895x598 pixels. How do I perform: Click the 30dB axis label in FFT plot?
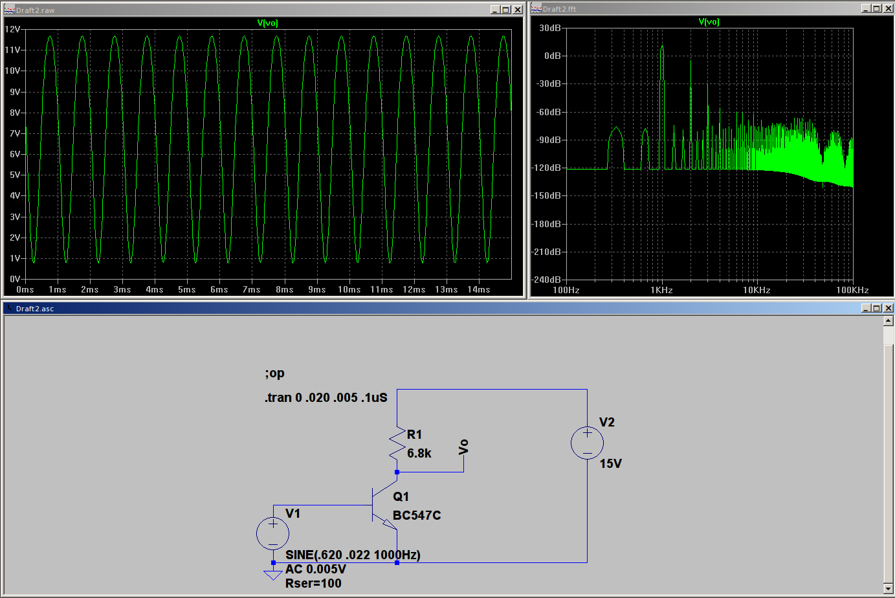coord(550,28)
